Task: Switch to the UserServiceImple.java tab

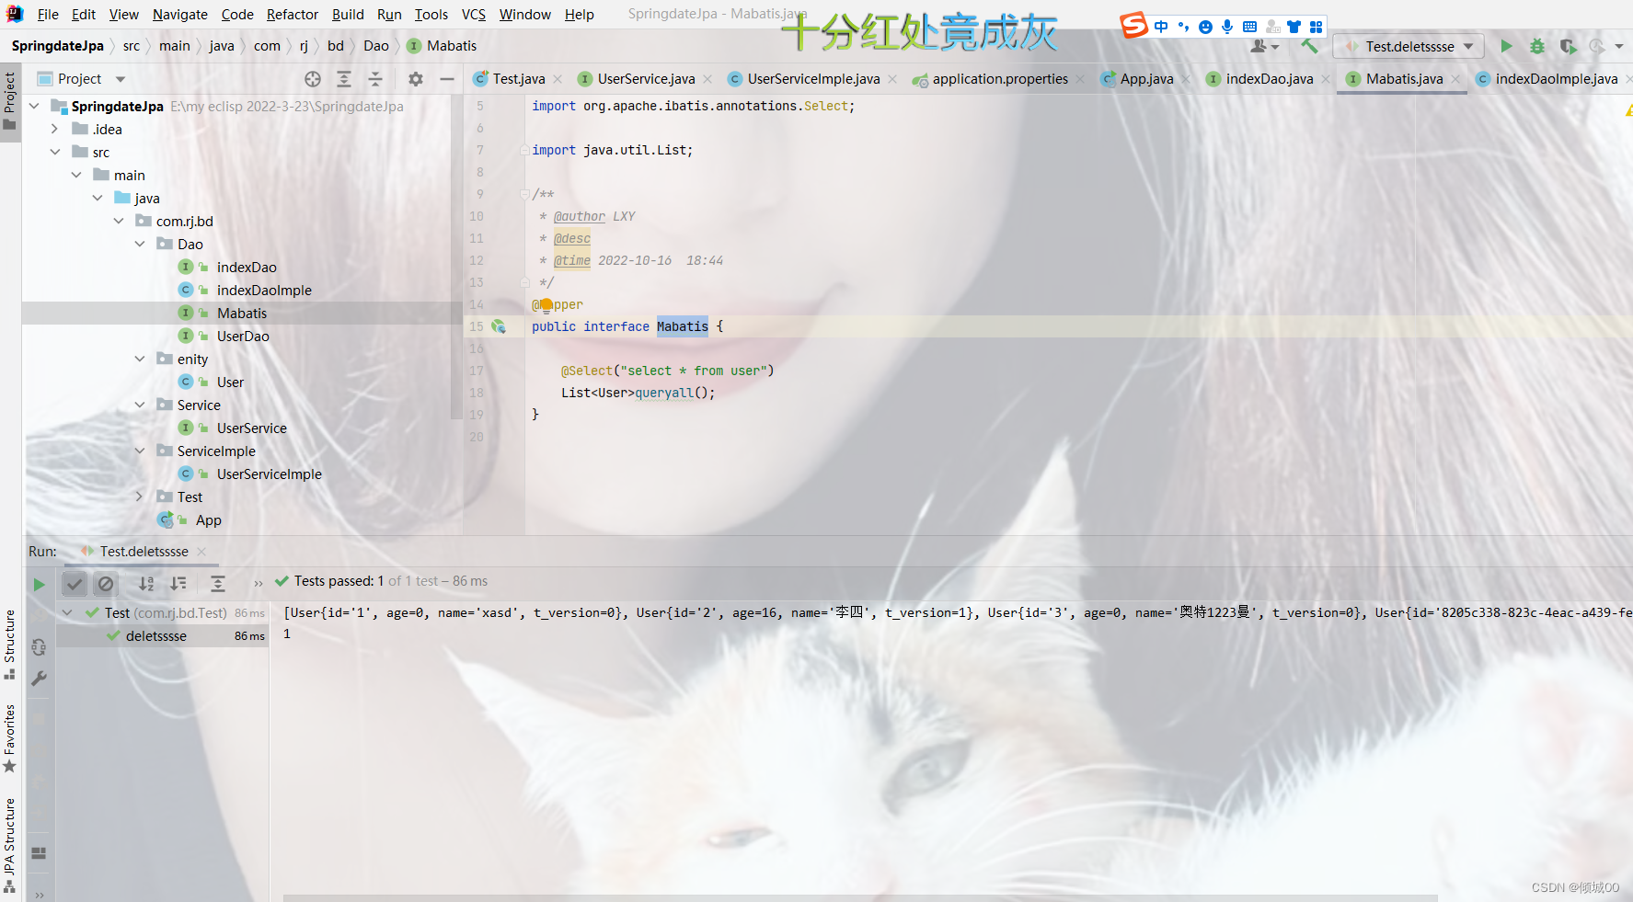Action: click(x=813, y=79)
